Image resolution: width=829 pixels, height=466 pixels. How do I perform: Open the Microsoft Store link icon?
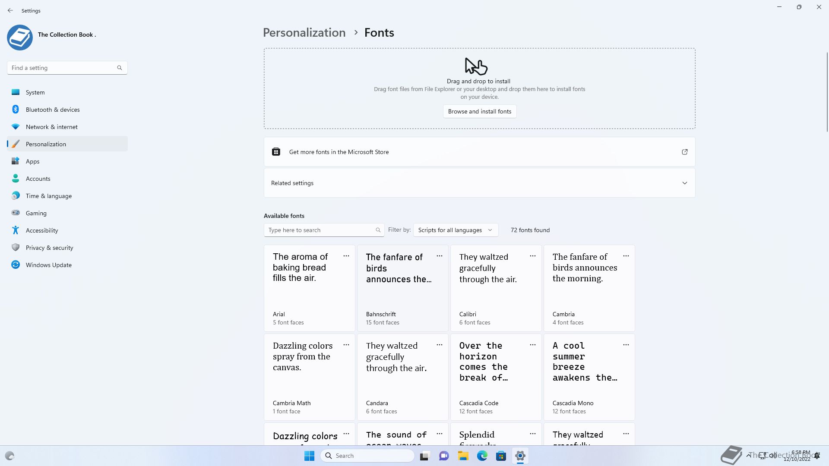coord(685,152)
